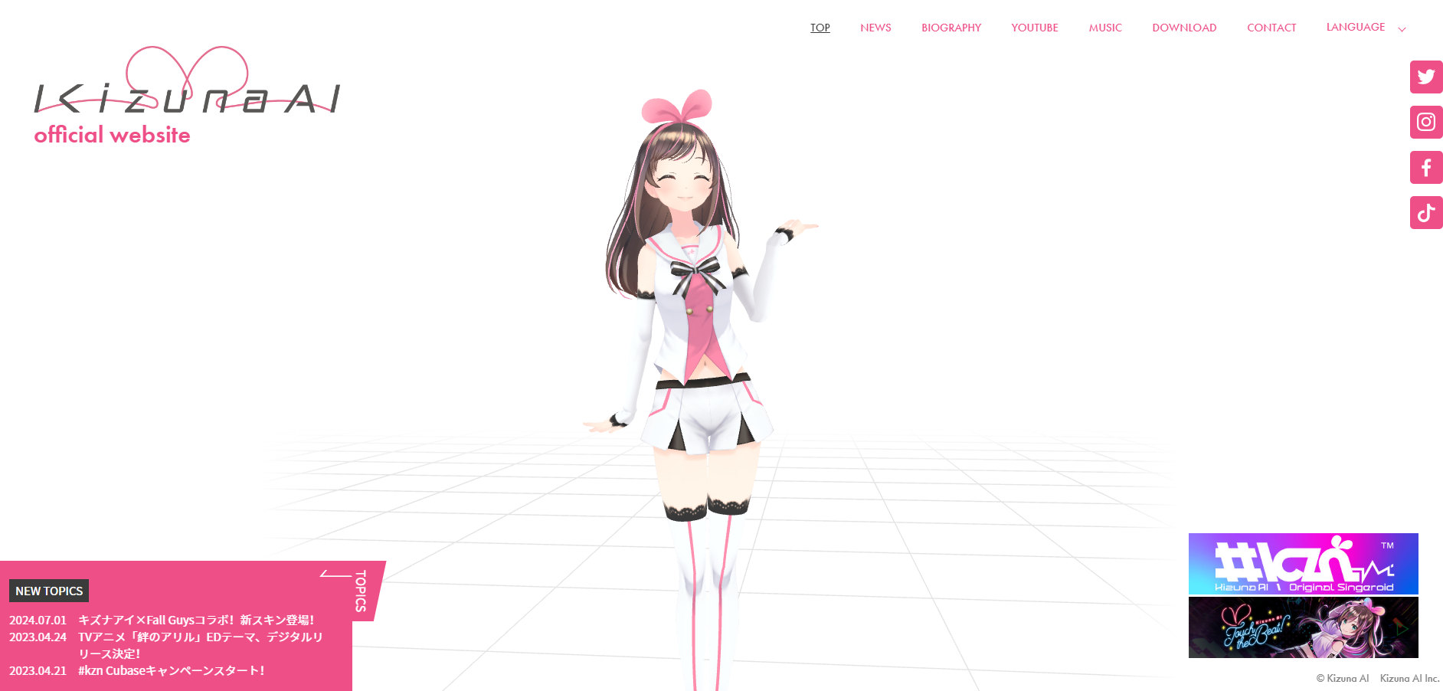Open the Twitter social link icon
The width and height of the screenshot is (1443, 691).
click(x=1426, y=77)
